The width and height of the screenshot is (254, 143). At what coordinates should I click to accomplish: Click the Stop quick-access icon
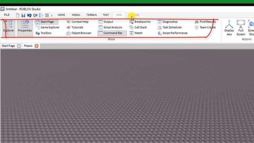pyautogui.click(x=47, y=15)
